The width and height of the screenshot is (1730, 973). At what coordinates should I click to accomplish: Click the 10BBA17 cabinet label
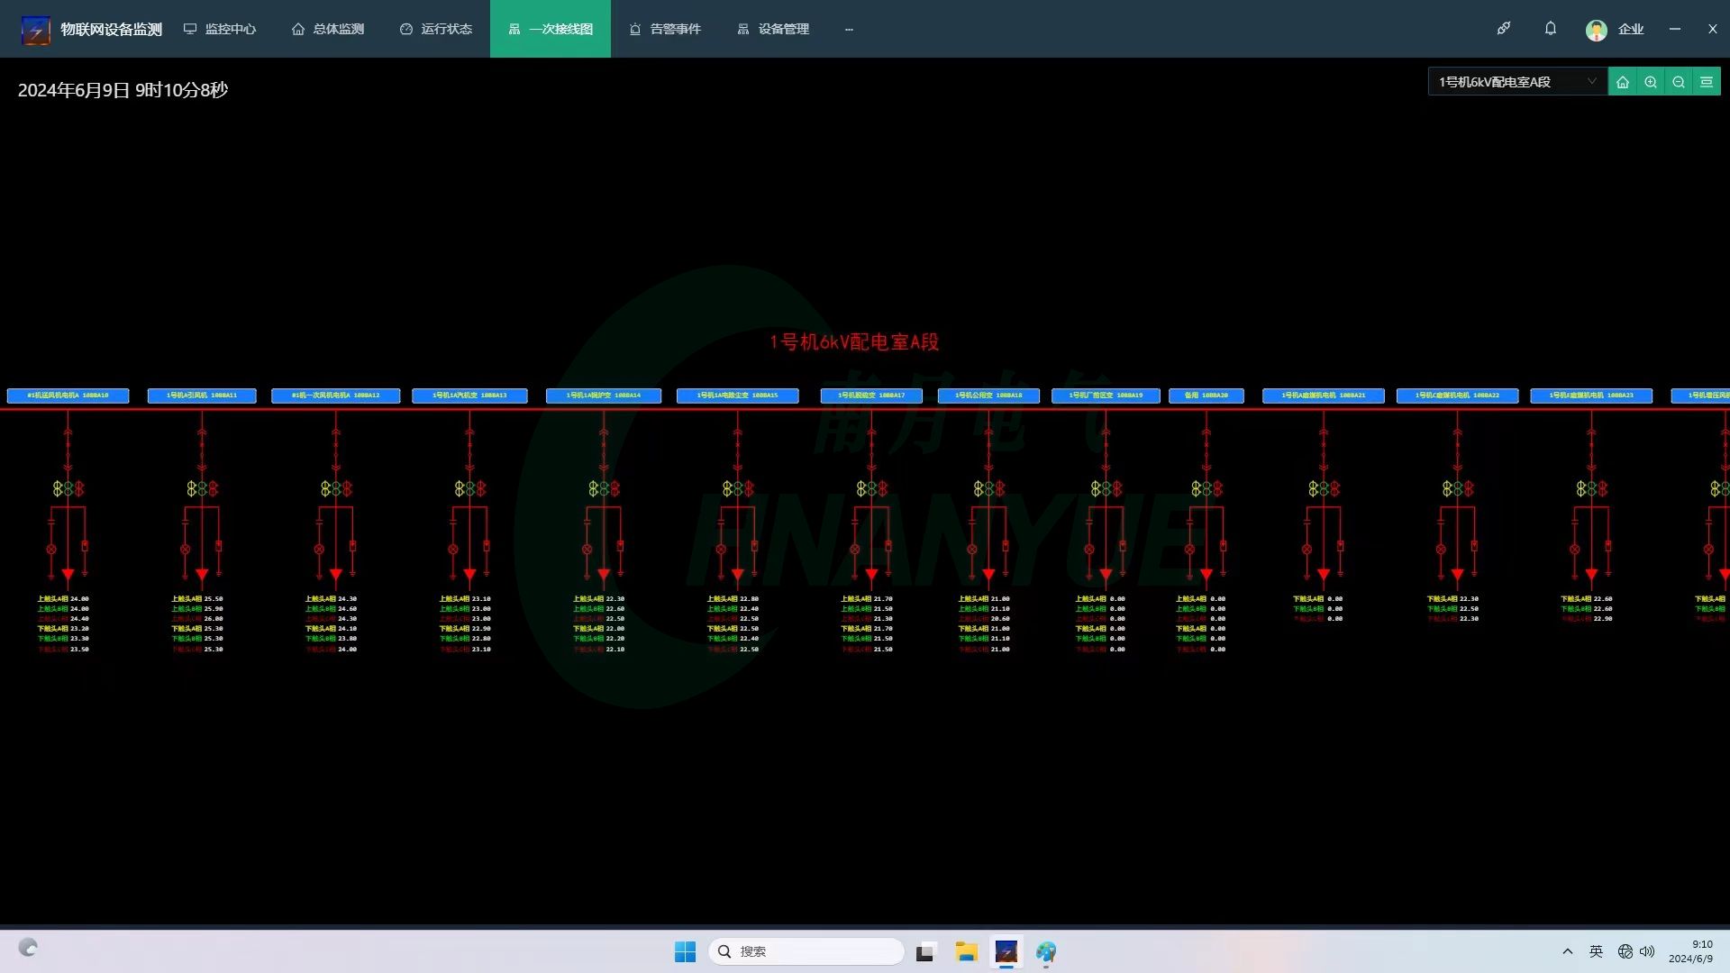click(871, 396)
